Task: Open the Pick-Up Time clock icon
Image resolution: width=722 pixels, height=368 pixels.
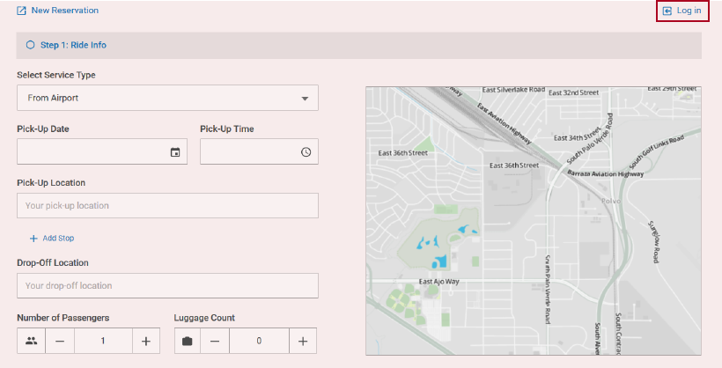Action: pyautogui.click(x=306, y=152)
